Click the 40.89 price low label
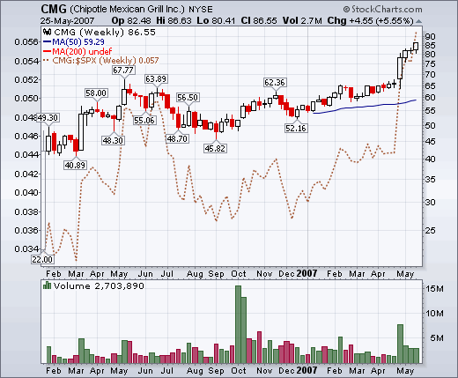Screen dimensions: 458x378 [x=75, y=165]
